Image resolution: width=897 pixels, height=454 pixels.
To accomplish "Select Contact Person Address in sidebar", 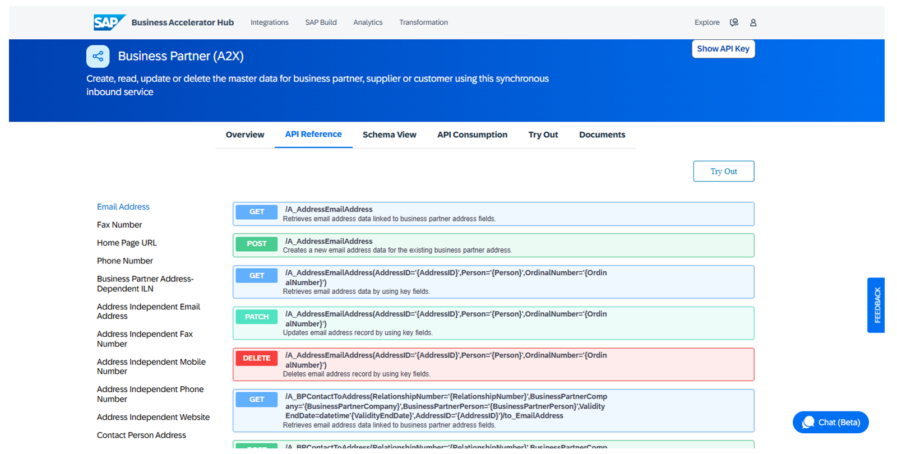I will pyautogui.click(x=141, y=435).
